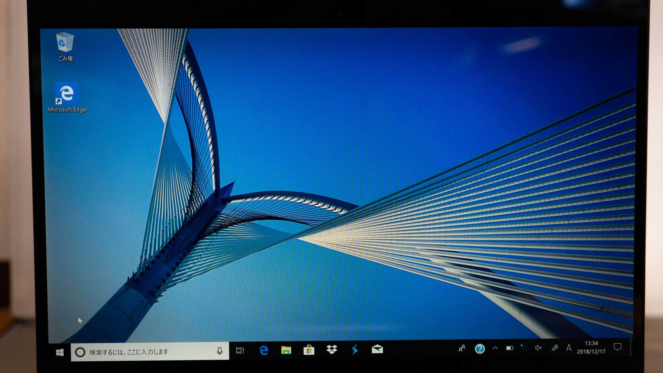This screenshot has height=373, width=663.
Task: Click the blue question mark help icon
Action: [480, 348]
